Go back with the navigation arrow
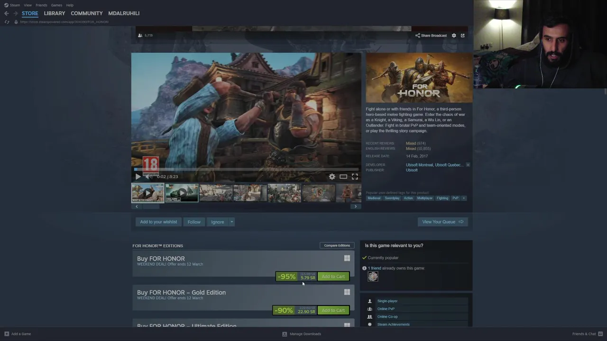Screen dimensions: 607x341 [6, 13]
